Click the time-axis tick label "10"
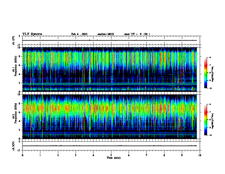The height and width of the screenshot is (174, 225). point(200,155)
